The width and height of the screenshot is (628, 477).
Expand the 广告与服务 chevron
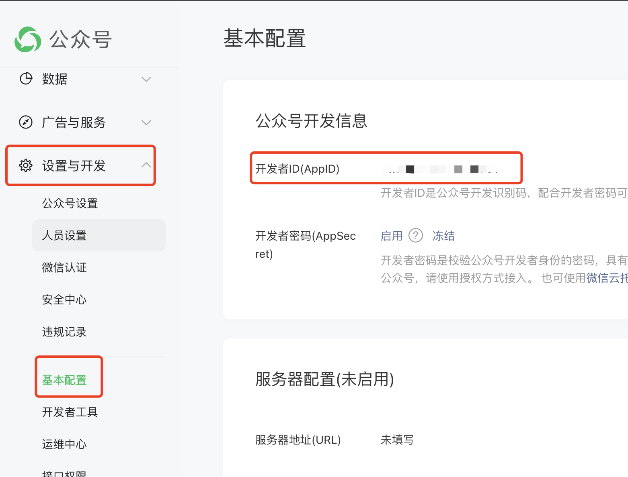click(146, 122)
